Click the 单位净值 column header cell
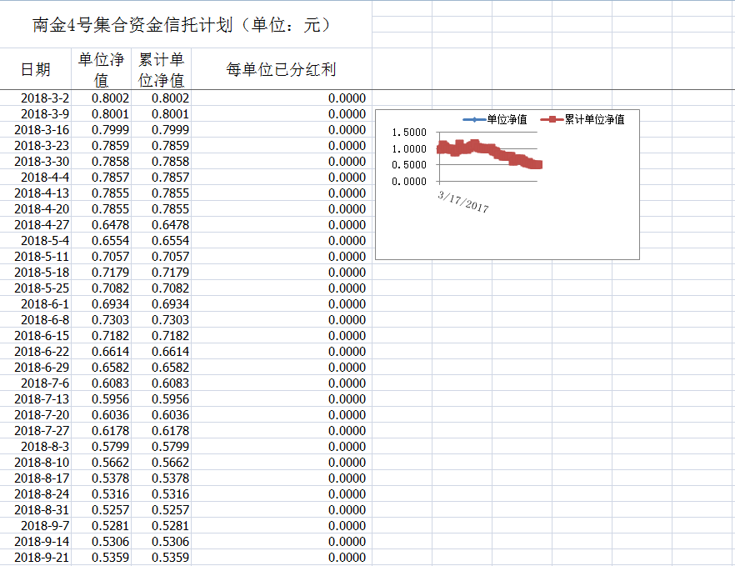 tap(102, 69)
